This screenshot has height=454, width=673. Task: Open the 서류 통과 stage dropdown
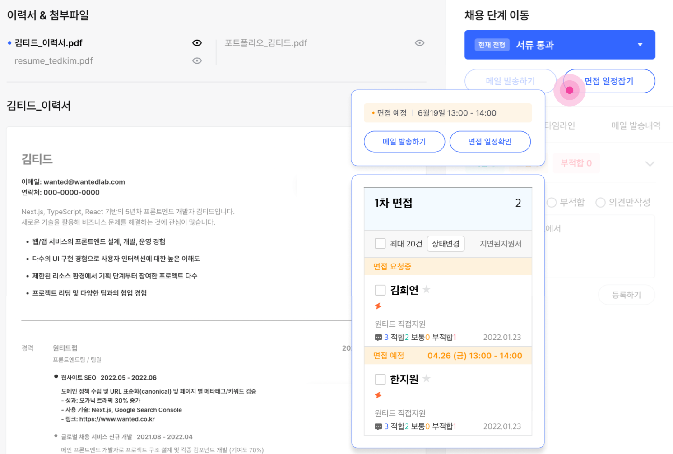[x=560, y=45]
